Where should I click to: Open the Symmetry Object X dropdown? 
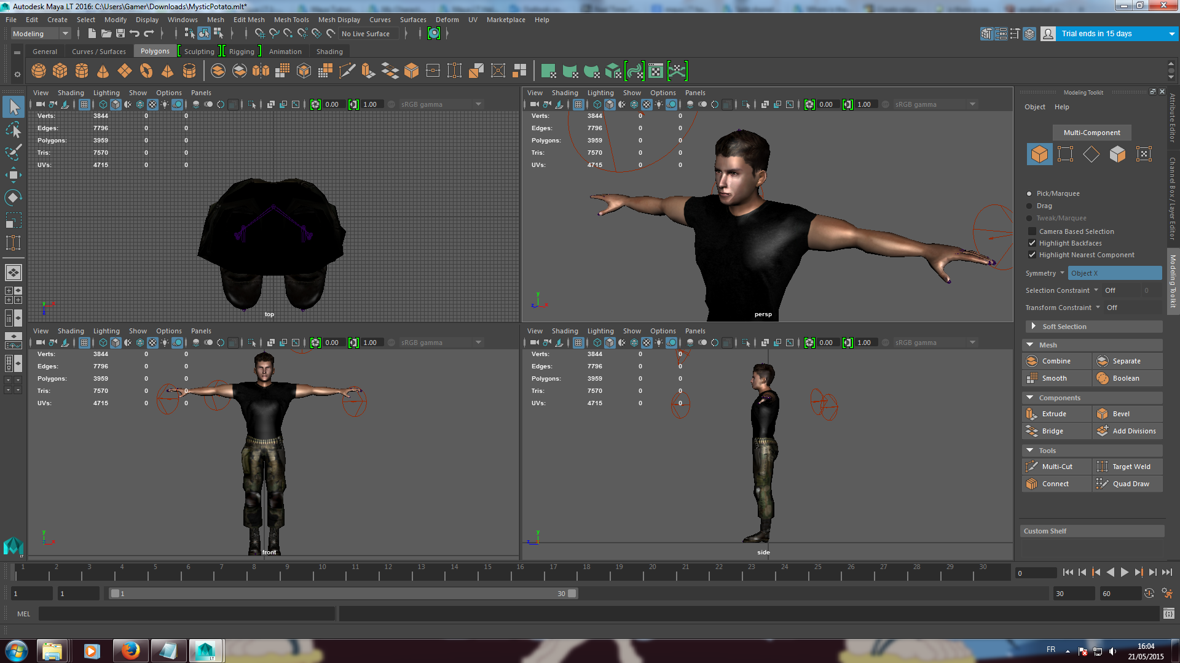[1114, 273]
